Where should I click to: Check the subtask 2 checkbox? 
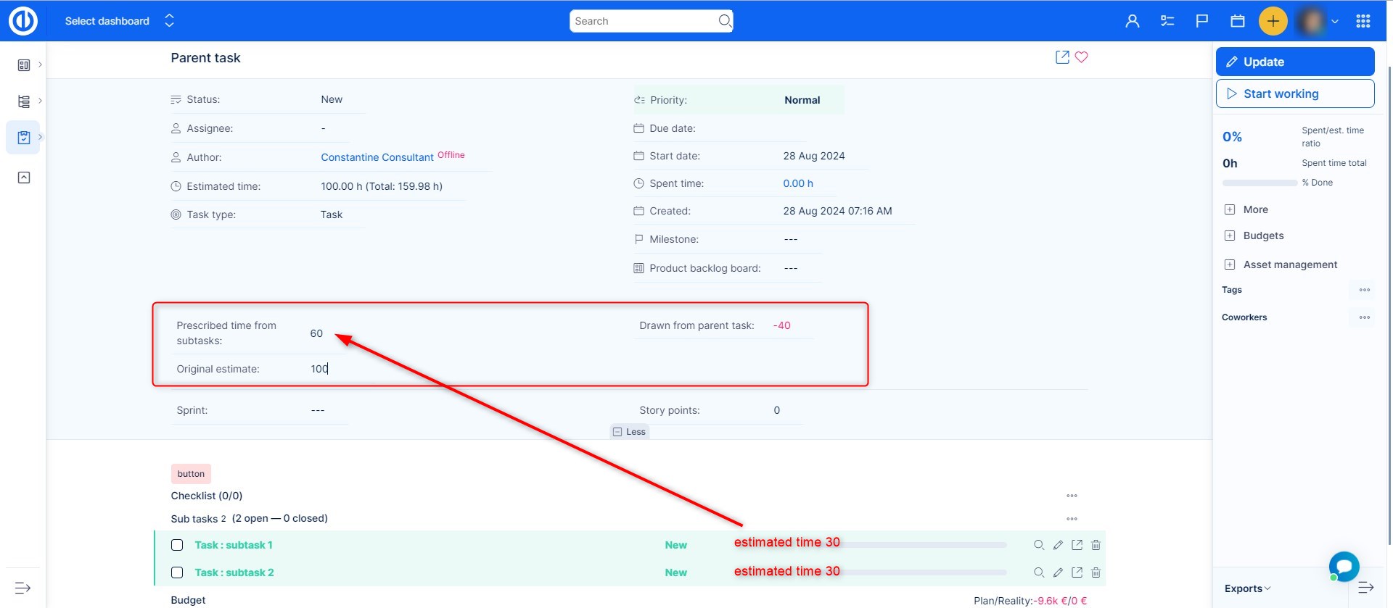(x=177, y=572)
